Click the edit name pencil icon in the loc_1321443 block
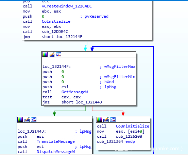The image size is (188, 155). coord(27,119)
